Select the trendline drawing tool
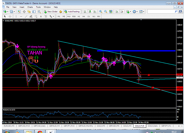Viewport: 185px width, 133px height. point(26,16)
